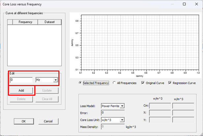Image resolution: width=203 pixels, height=136 pixels.
Task: Expand the Loss Model dropdown
Action: pyautogui.click(x=122, y=106)
